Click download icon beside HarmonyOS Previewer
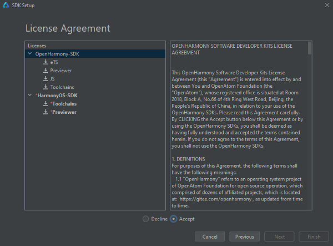Viewport: 333px width, 246px height. [46, 112]
